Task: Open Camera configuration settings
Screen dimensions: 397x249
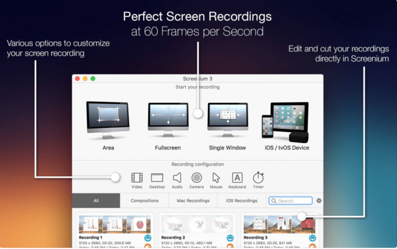Action: pyautogui.click(x=196, y=180)
